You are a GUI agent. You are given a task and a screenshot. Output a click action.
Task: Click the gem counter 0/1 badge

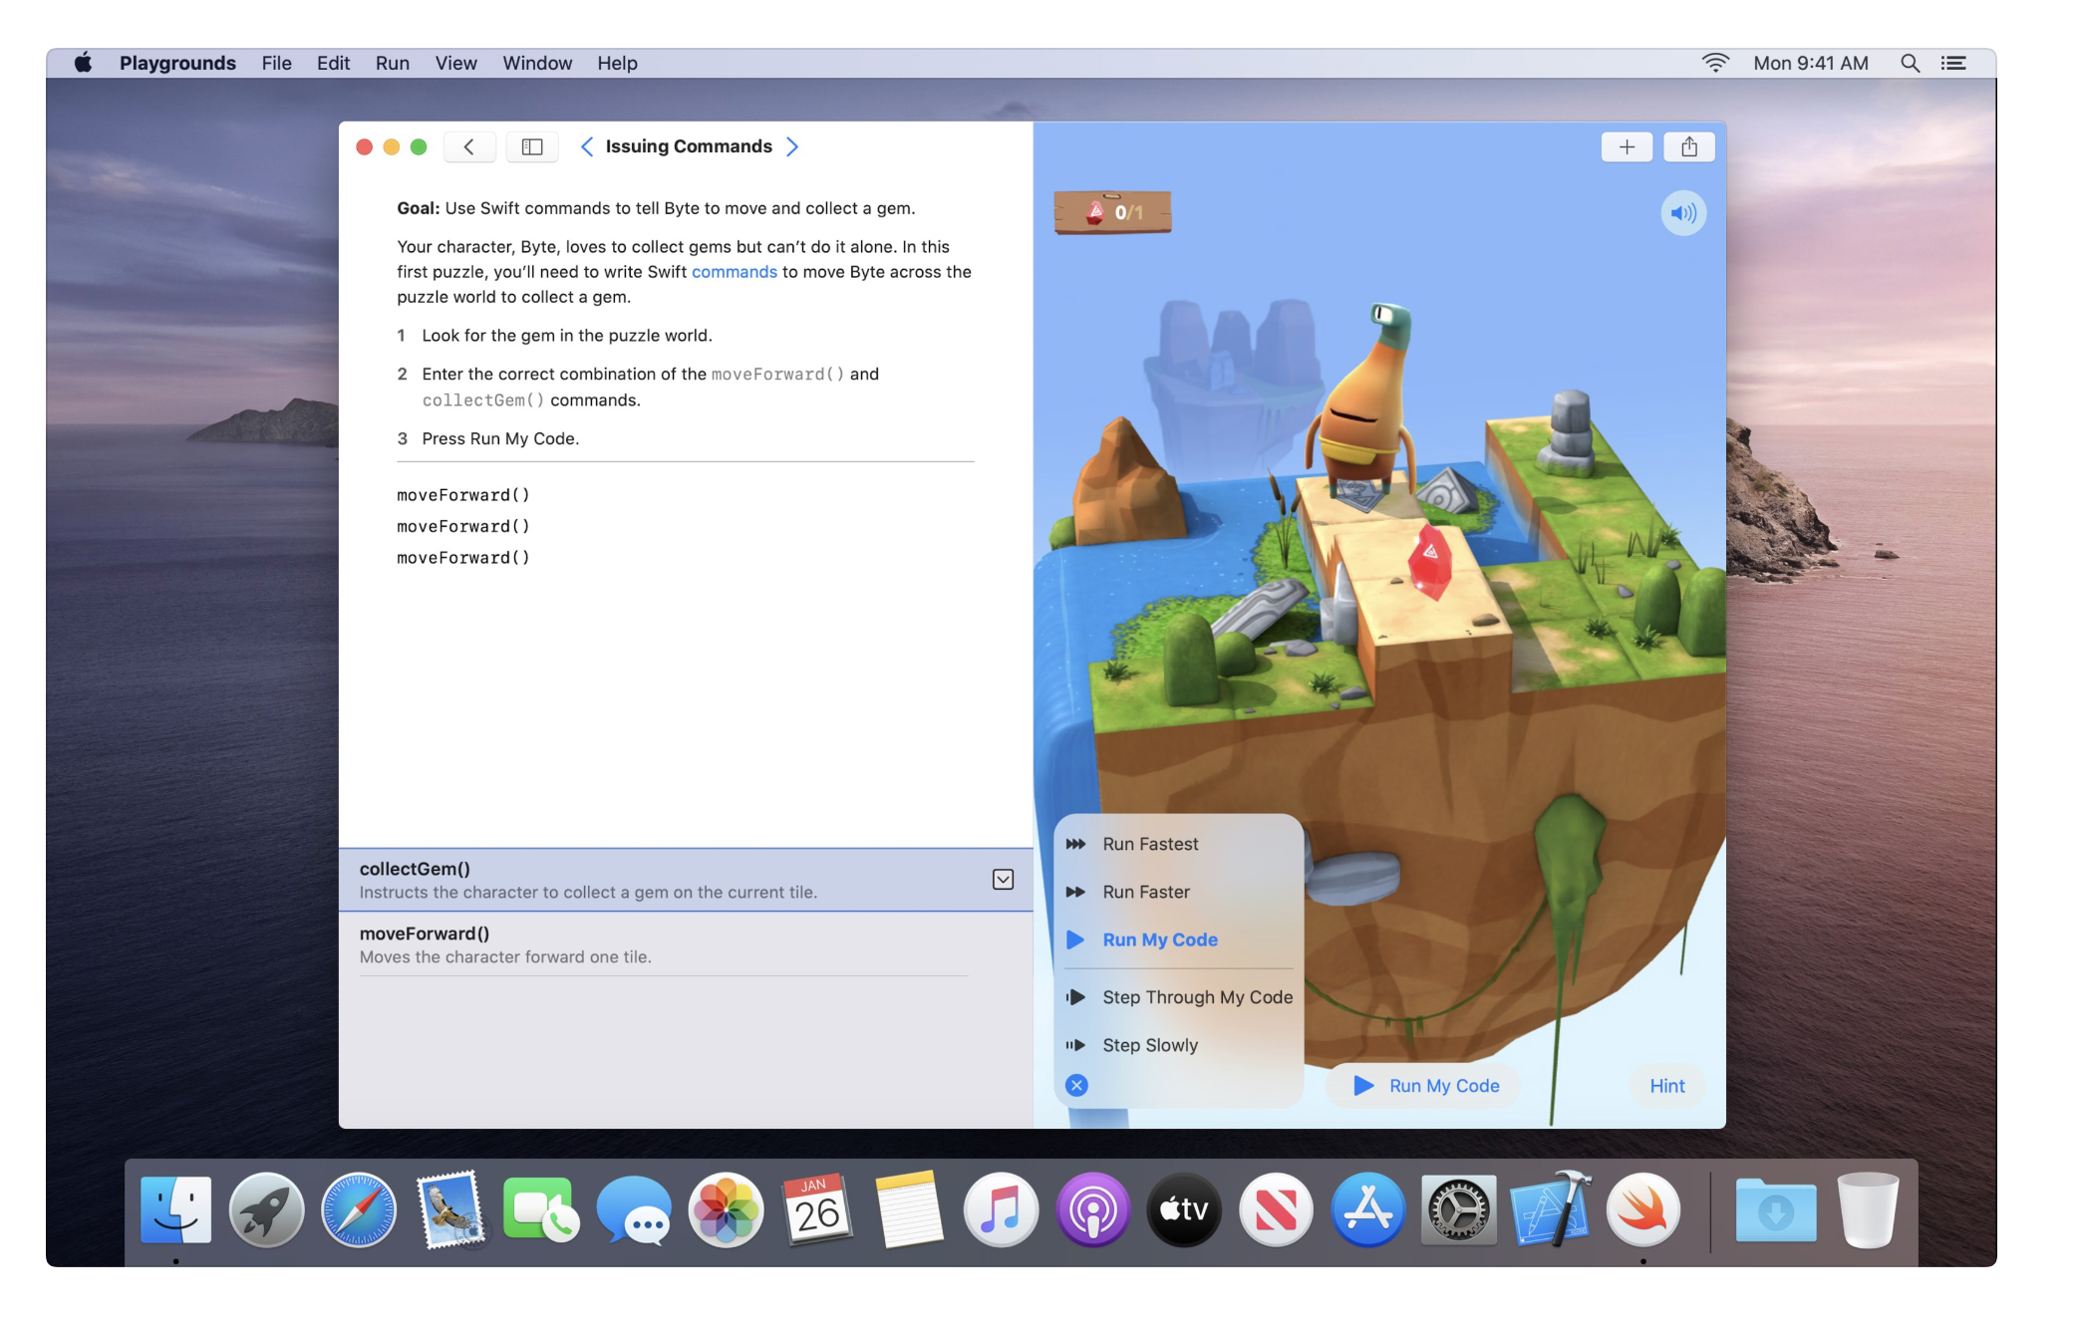[x=1113, y=212]
